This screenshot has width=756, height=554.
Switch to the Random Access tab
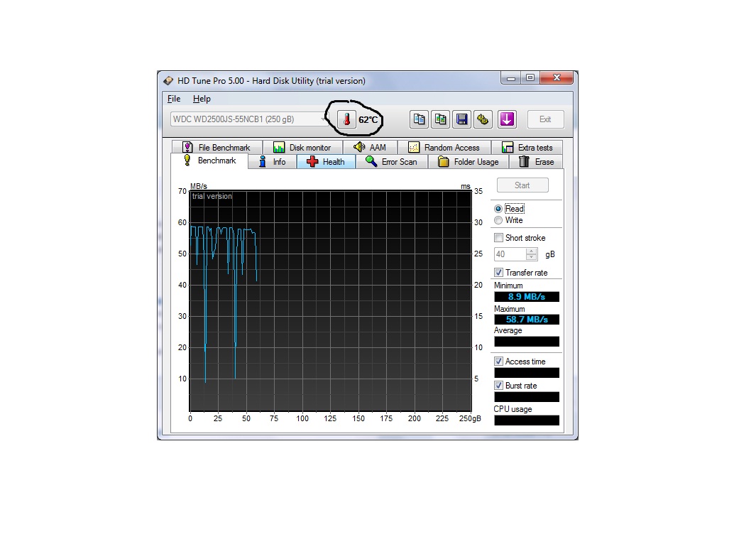[x=444, y=147]
